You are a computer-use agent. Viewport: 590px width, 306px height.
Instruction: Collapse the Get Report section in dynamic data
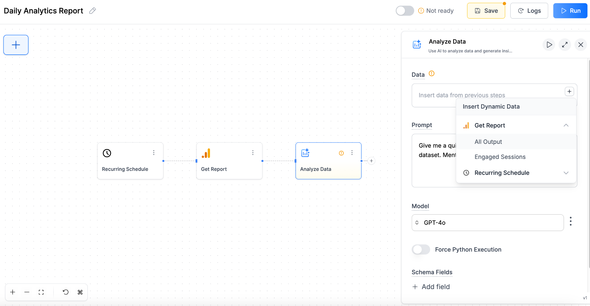click(x=566, y=125)
